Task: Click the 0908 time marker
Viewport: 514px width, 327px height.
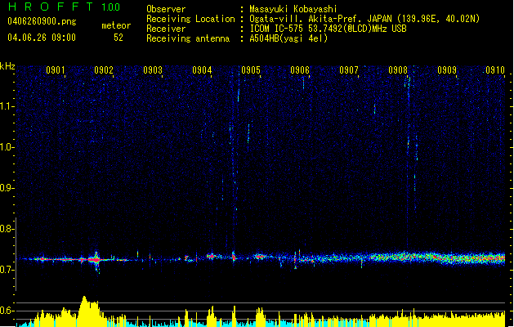Action: pyautogui.click(x=398, y=70)
